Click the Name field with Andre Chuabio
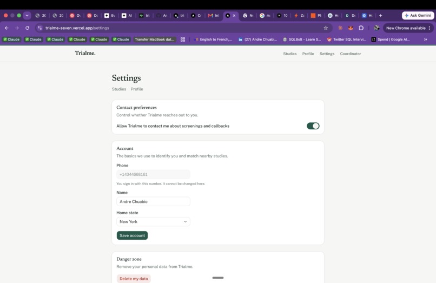 (153, 201)
